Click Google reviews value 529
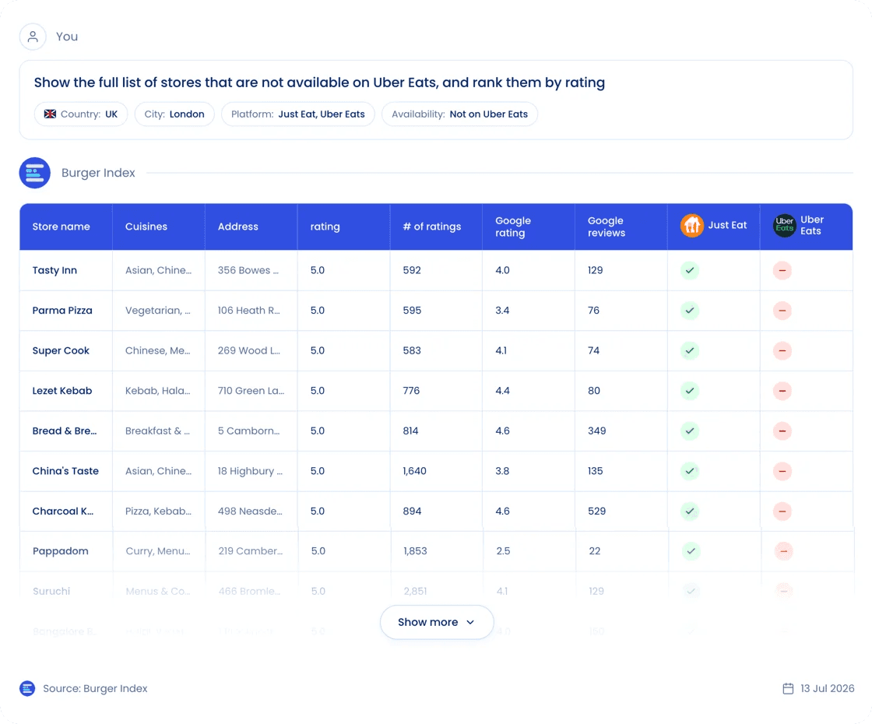872x724 pixels. coord(596,511)
